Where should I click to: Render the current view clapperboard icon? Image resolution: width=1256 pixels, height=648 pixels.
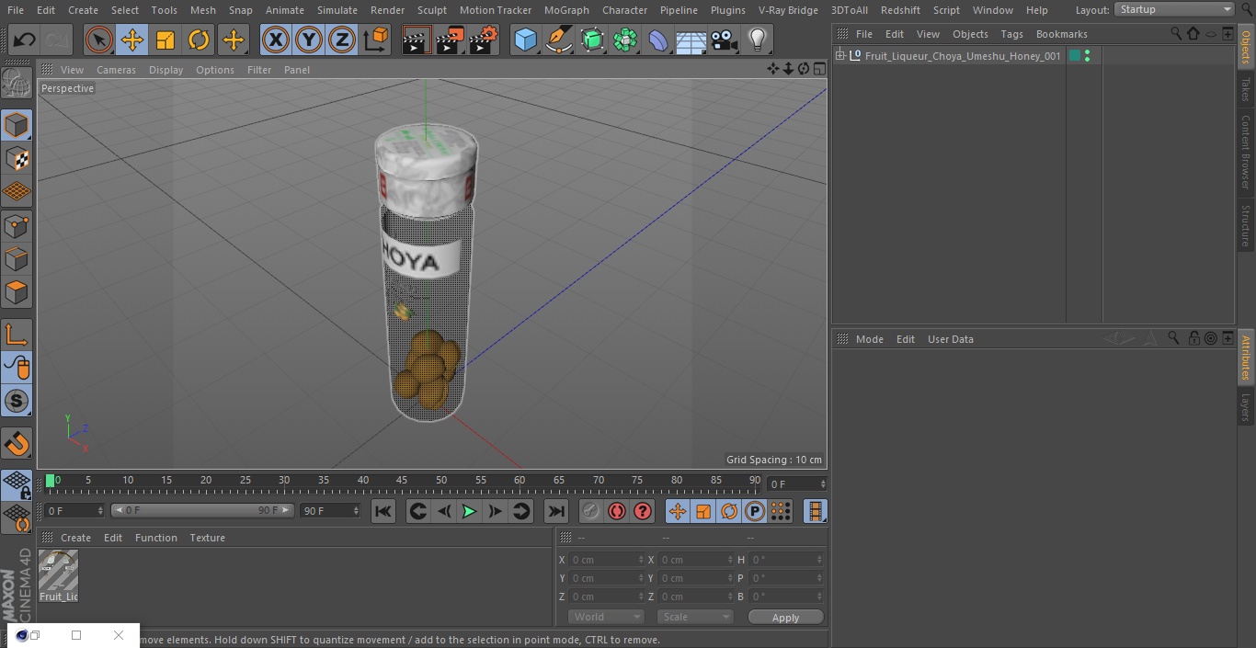417,40
